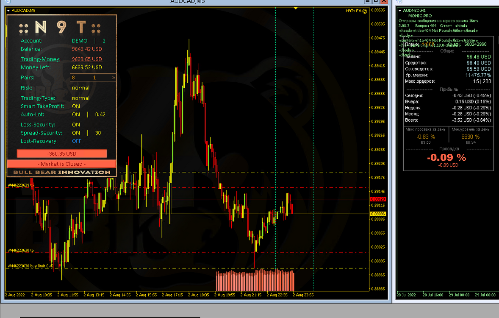Change the Trading-Type value normal
Image resolution: width=499 pixels, height=318 pixels.
[x=80, y=98]
